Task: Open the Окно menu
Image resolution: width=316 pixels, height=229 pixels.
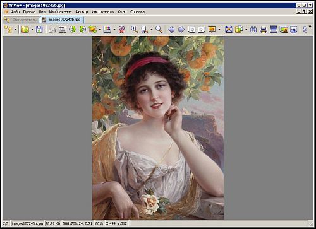Action: [x=122, y=12]
